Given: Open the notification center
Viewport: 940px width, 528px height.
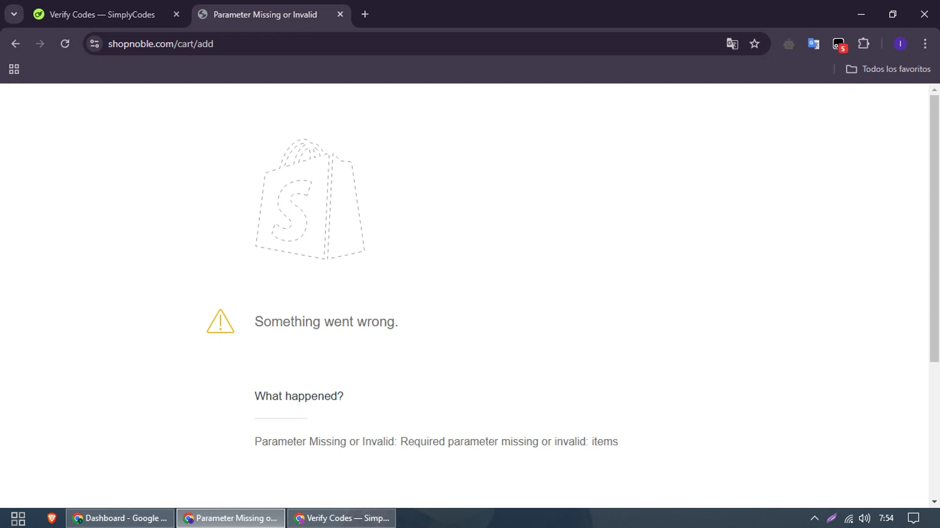Looking at the screenshot, I should 914,518.
